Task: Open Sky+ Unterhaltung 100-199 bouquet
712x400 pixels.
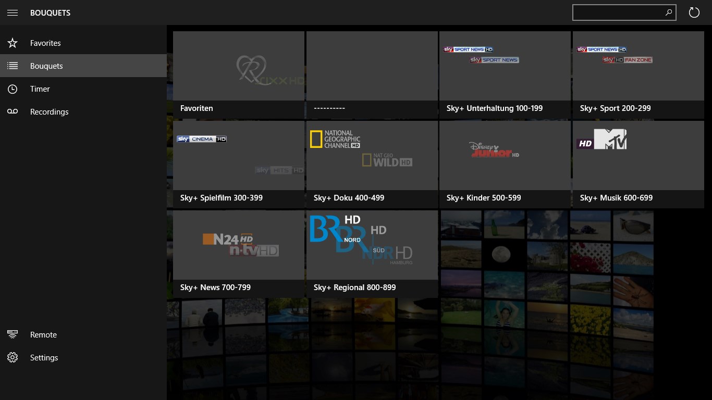Action: click(505, 75)
